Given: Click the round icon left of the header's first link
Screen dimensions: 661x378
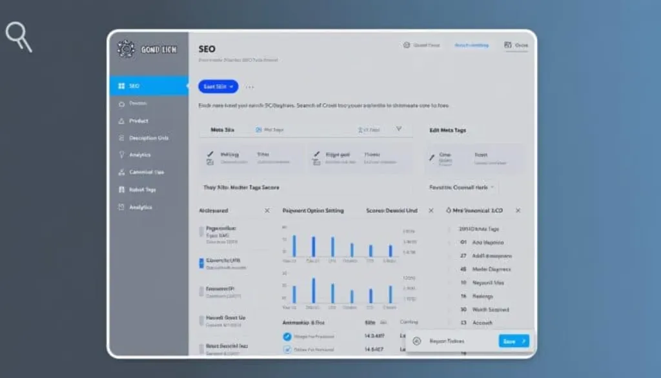Looking at the screenshot, I should pyautogui.click(x=407, y=45).
